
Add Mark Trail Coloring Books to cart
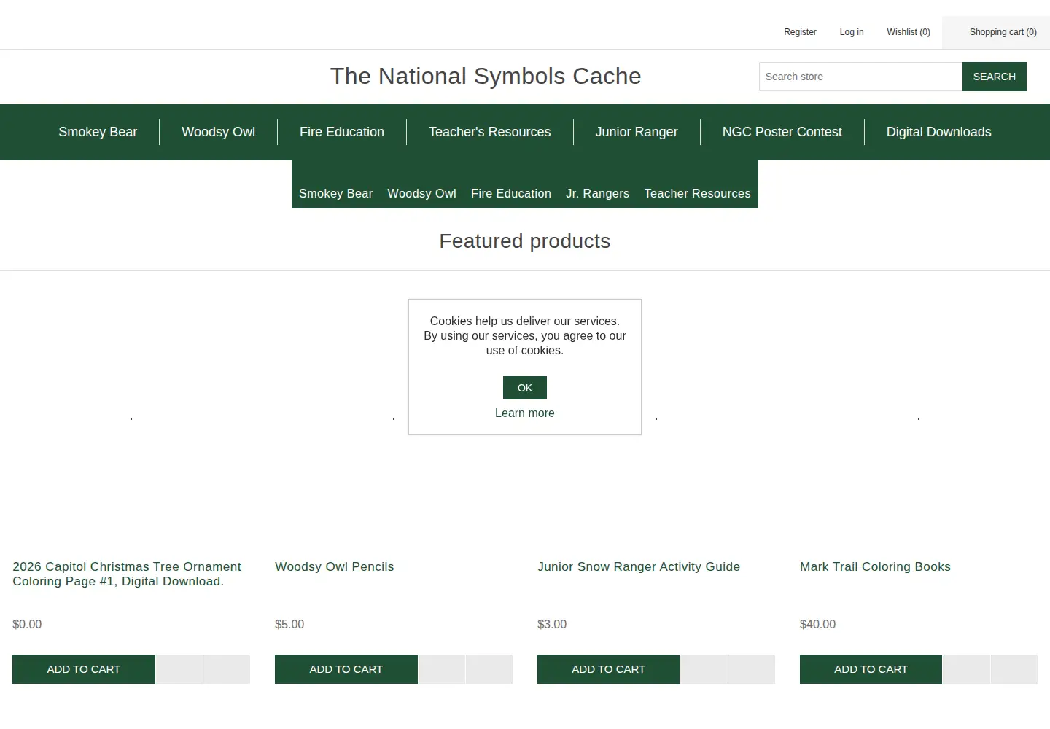[x=871, y=669]
